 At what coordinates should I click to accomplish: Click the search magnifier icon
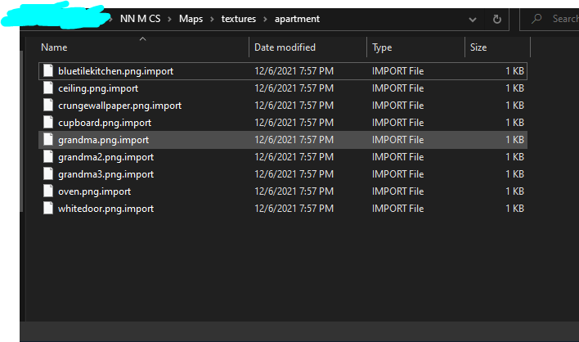pos(536,19)
